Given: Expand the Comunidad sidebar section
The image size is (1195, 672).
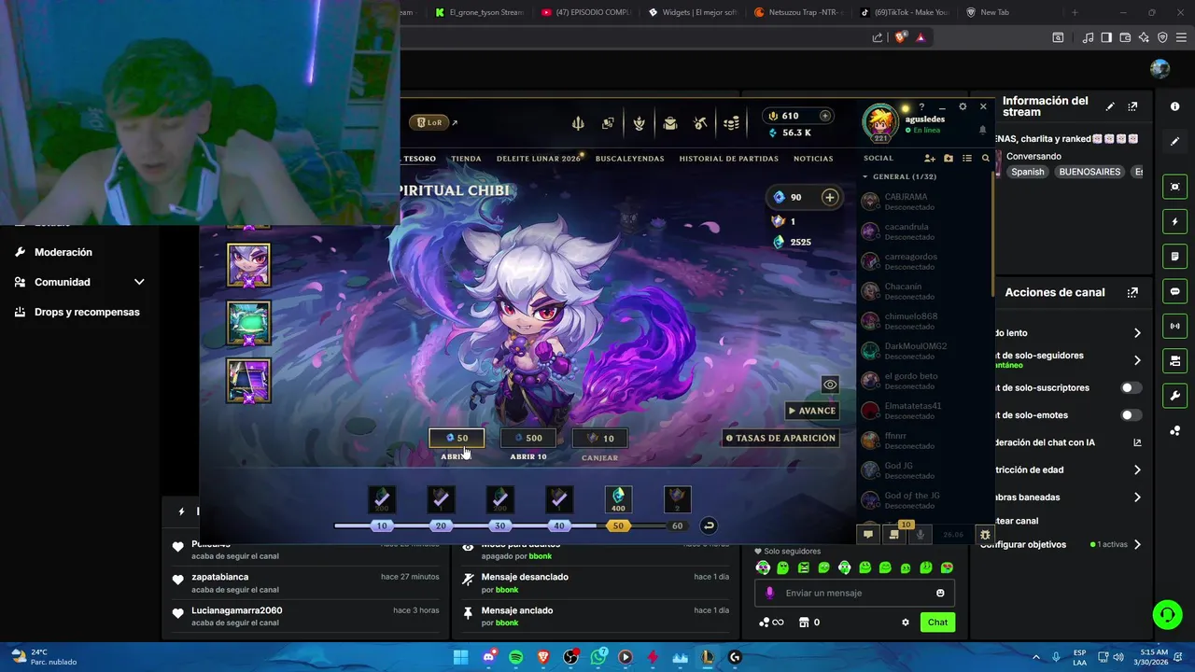Looking at the screenshot, I should 139,282.
